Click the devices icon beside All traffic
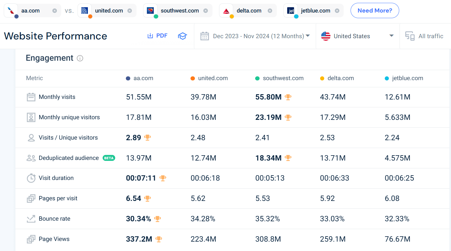The width and height of the screenshot is (451, 251). coord(410,36)
